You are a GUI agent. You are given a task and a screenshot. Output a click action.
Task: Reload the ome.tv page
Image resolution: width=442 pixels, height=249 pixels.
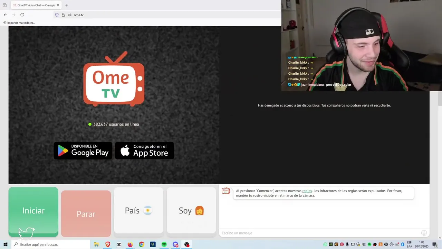(x=22, y=15)
